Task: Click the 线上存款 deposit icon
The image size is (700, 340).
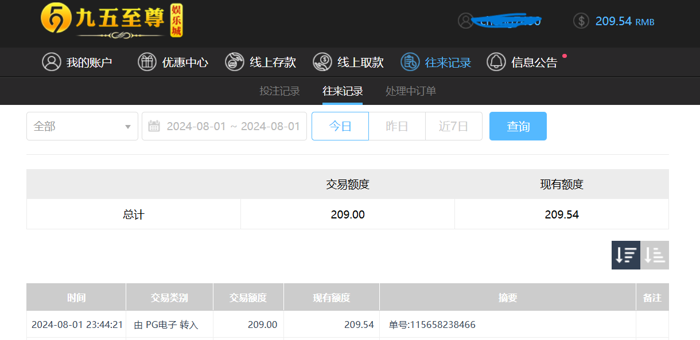Action: [234, 62]
